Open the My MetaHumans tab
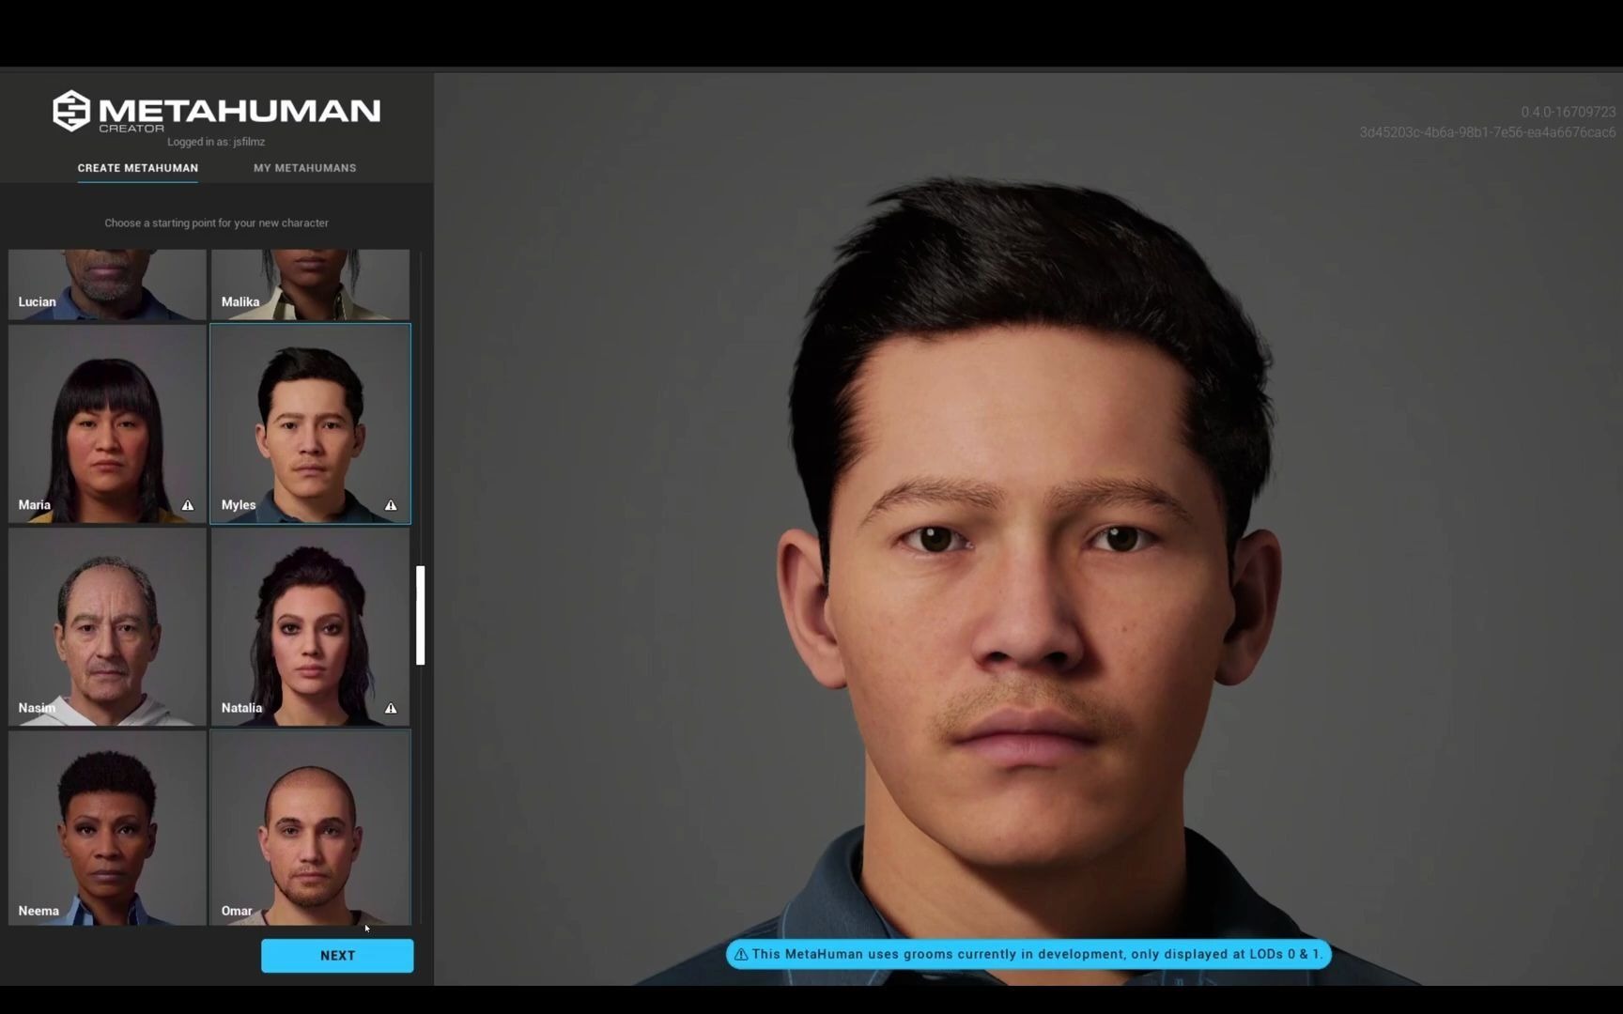 click(x=305, y=168)
